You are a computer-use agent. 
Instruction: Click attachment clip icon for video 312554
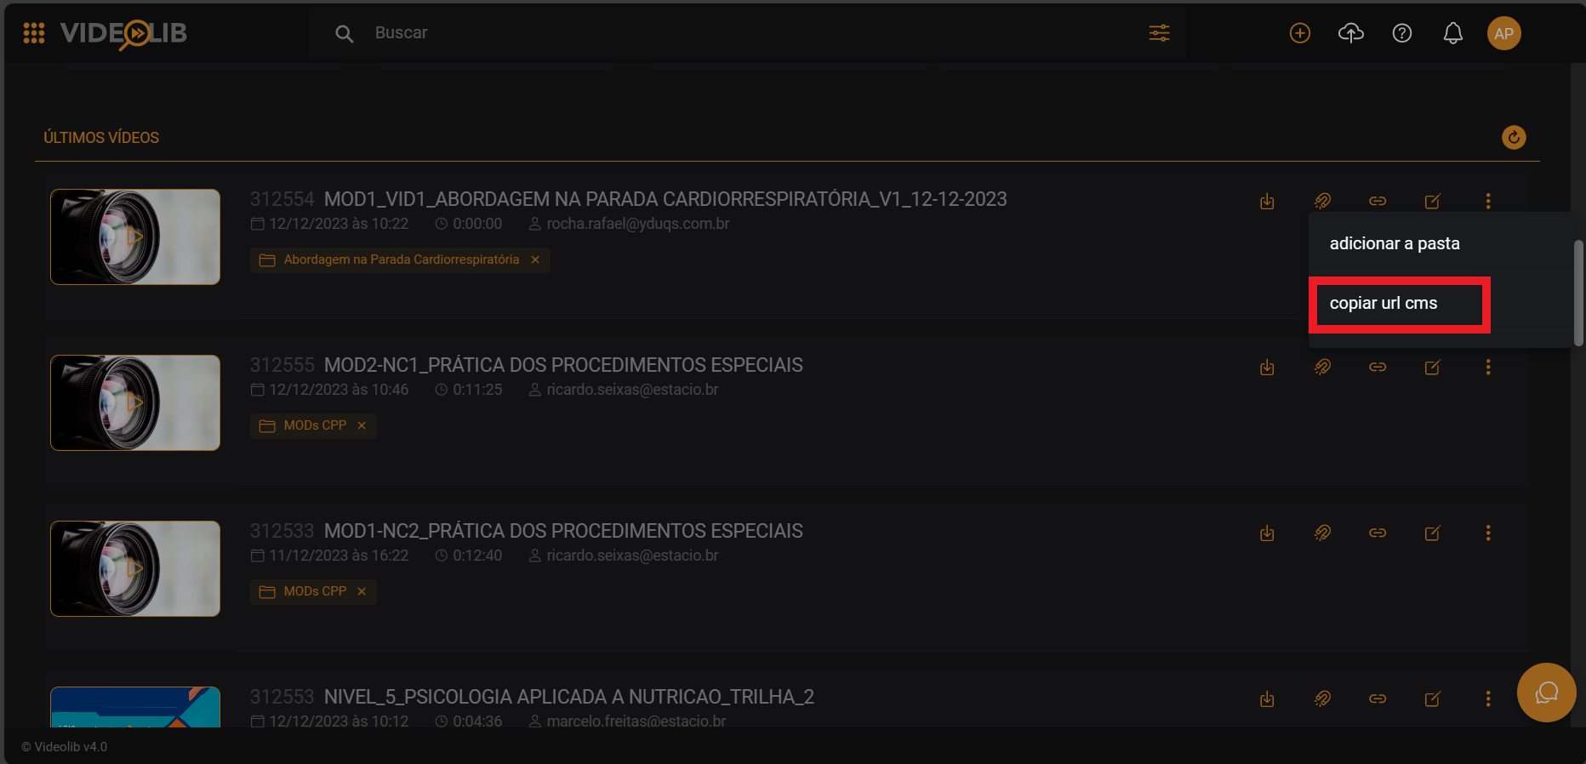coord(1322,201)
